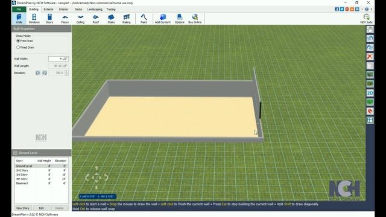Click the hand pan tool in right sidebar
Screen dimensions: 386x217
[370, 30]
